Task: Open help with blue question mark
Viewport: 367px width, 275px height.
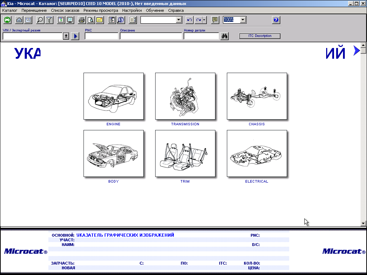Action: tap(276, 20)
